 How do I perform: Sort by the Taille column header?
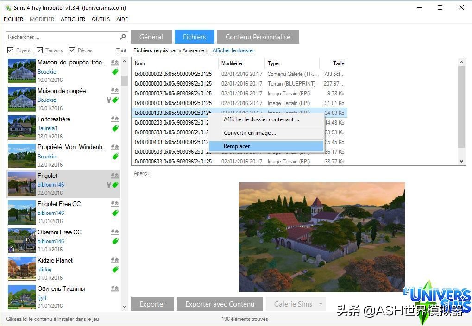click(333, 63)
